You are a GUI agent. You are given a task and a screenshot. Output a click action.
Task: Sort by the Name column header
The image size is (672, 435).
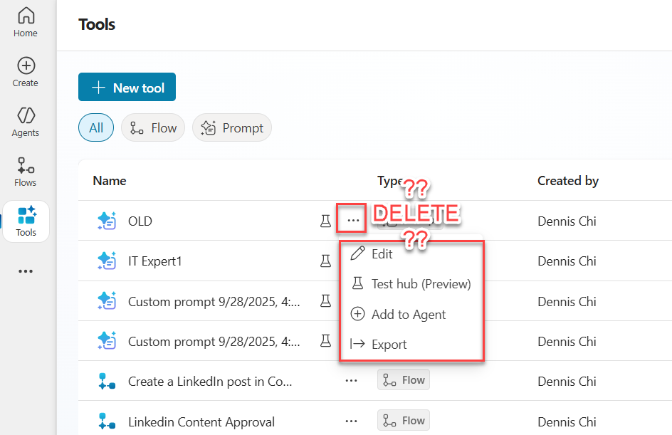click(110, 181)
